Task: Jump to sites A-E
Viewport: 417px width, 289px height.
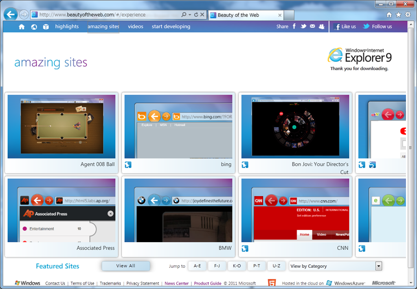Action: (x=198, y=266)
